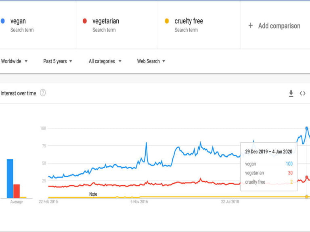
Task: Click the blue vegan average bar
Action: [x=10, y=178]
